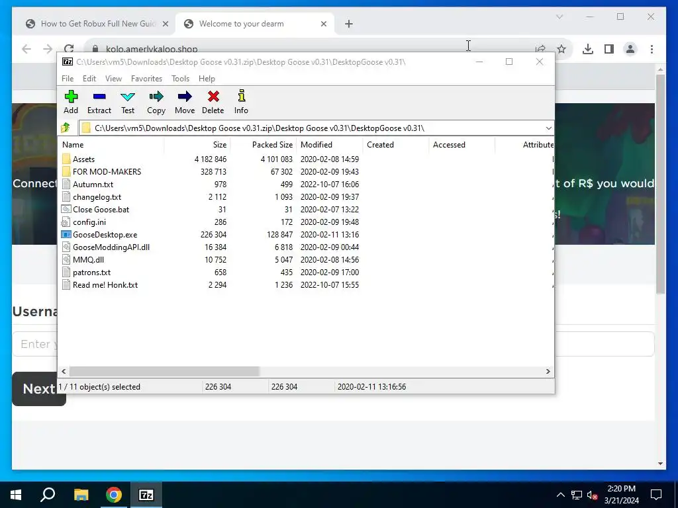Click 7-Zip taskbar button
The height and width of the screenshot is (508, 678).
146,495
